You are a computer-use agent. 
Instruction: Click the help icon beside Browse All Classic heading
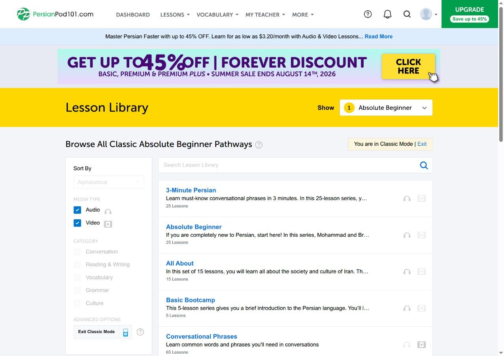[259, 145]
